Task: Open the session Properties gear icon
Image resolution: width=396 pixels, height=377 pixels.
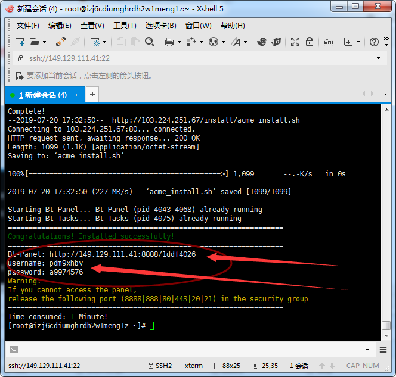Action: tap(95, 42)
